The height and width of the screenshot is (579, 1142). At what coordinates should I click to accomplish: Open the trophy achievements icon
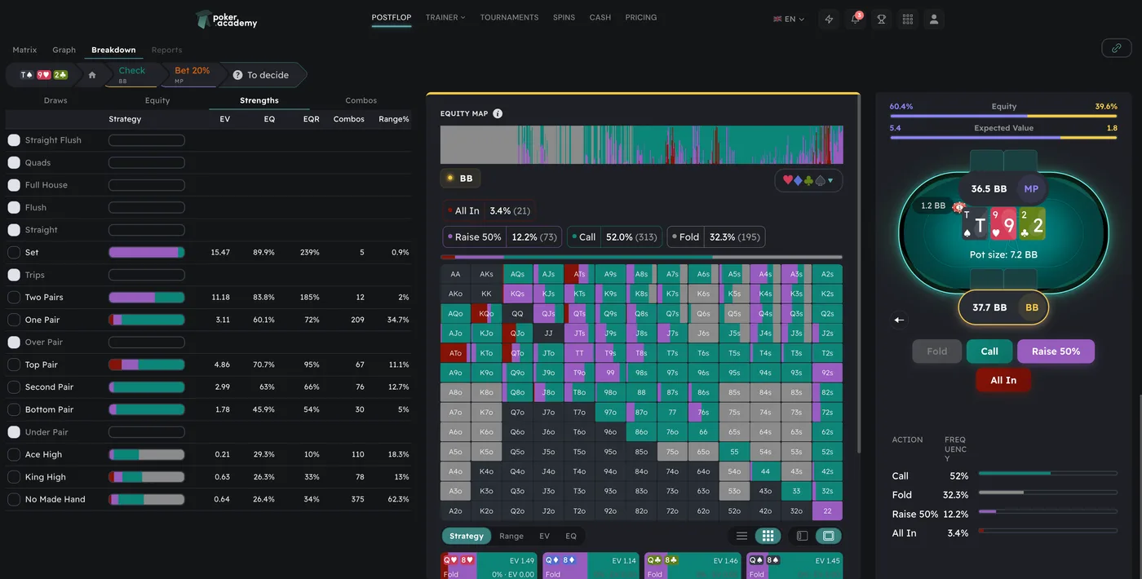881,19
